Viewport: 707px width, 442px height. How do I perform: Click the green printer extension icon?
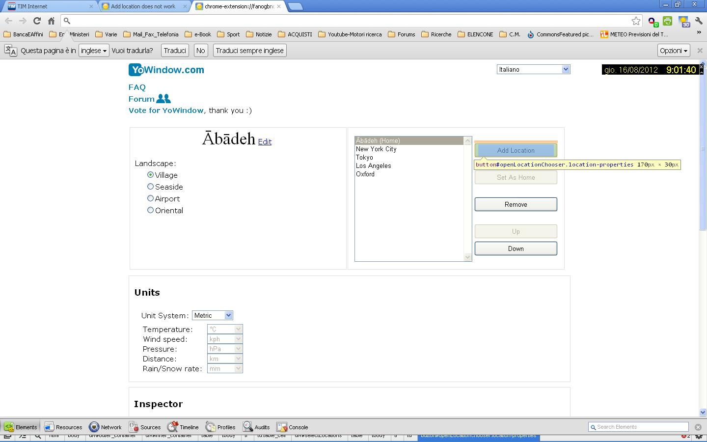[x=667, y=21]
